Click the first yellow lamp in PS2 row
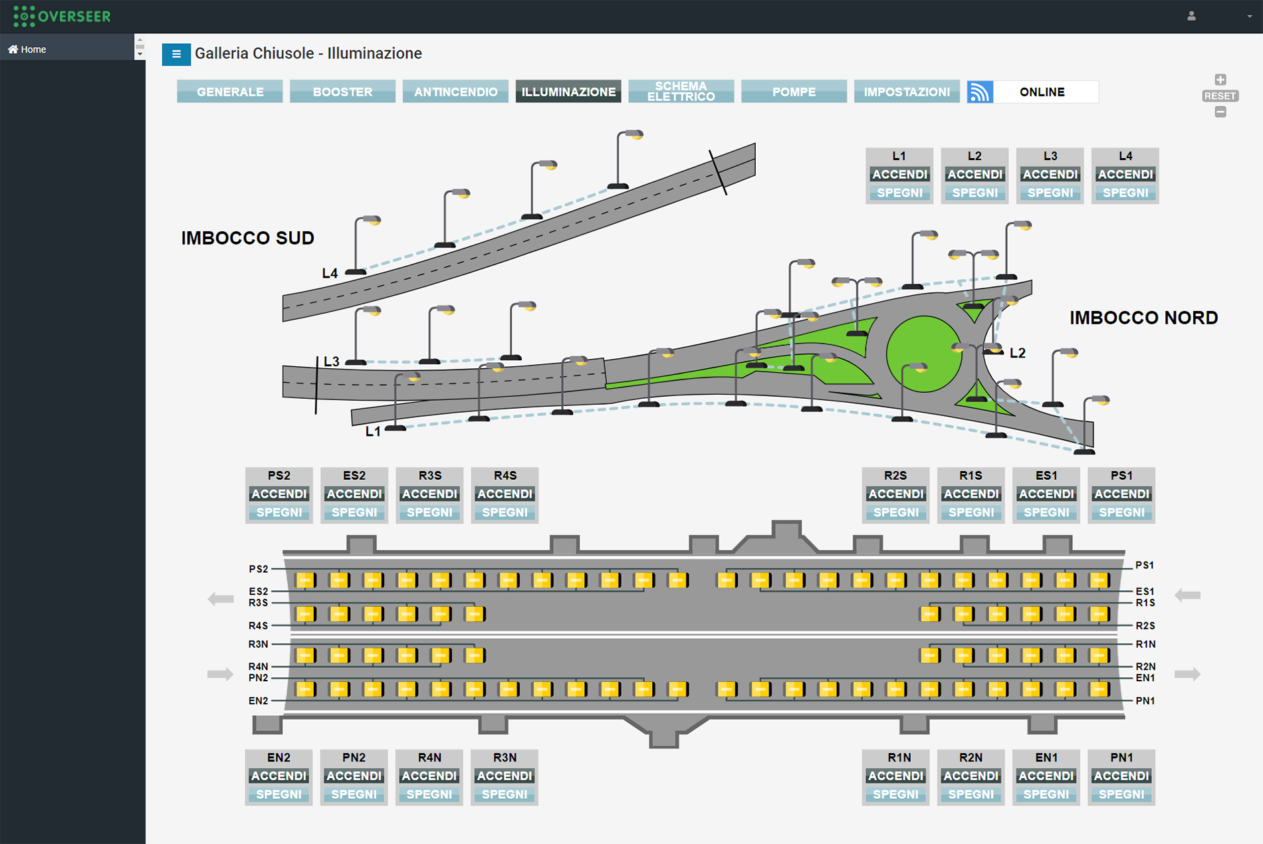Image resolution: width=1263 pixels, height=844 pixels. (x=306, y=580)
